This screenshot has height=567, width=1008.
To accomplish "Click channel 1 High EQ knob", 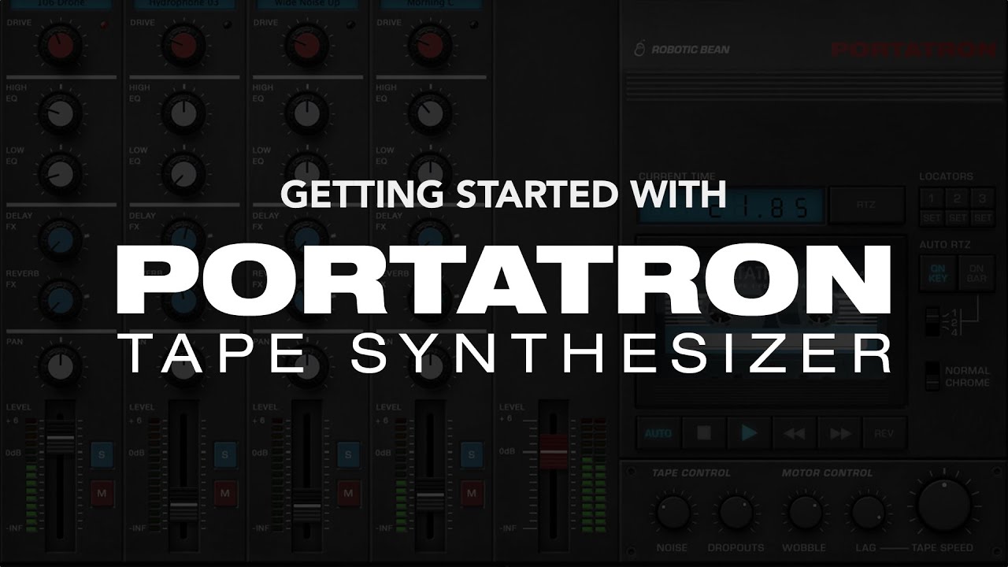I will pos(60,113).
